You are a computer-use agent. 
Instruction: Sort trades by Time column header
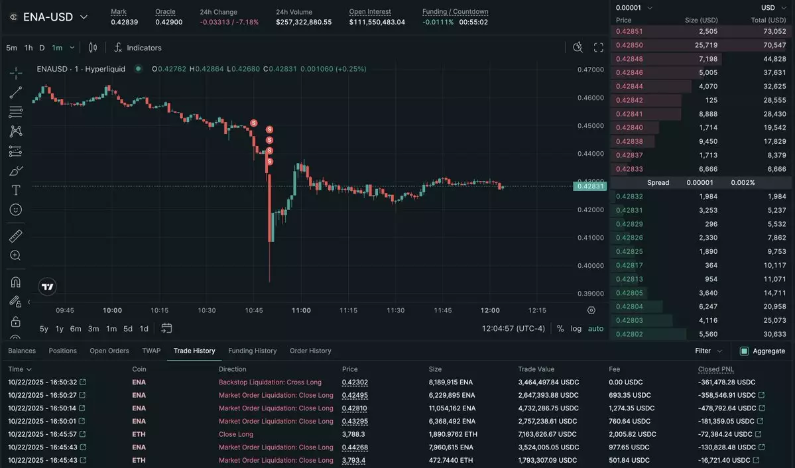19,369
